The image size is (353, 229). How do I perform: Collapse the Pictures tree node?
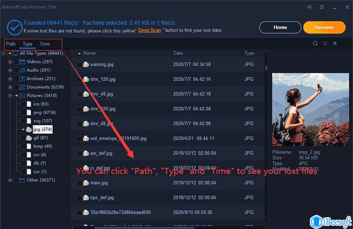[x=10, y=96]
